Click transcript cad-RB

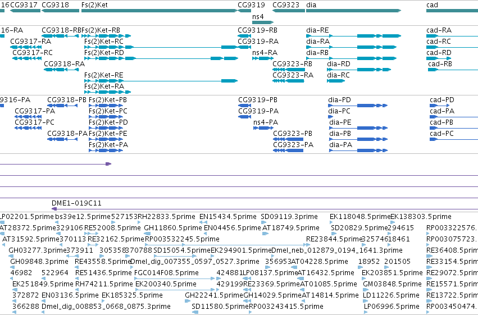(440, 64)
